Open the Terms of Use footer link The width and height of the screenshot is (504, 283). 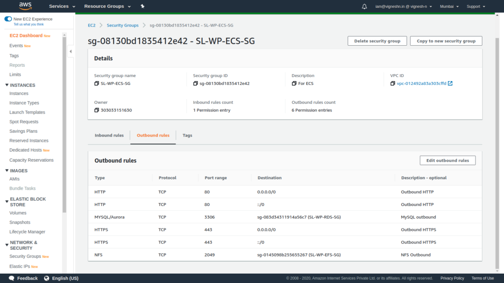[482, 279]
